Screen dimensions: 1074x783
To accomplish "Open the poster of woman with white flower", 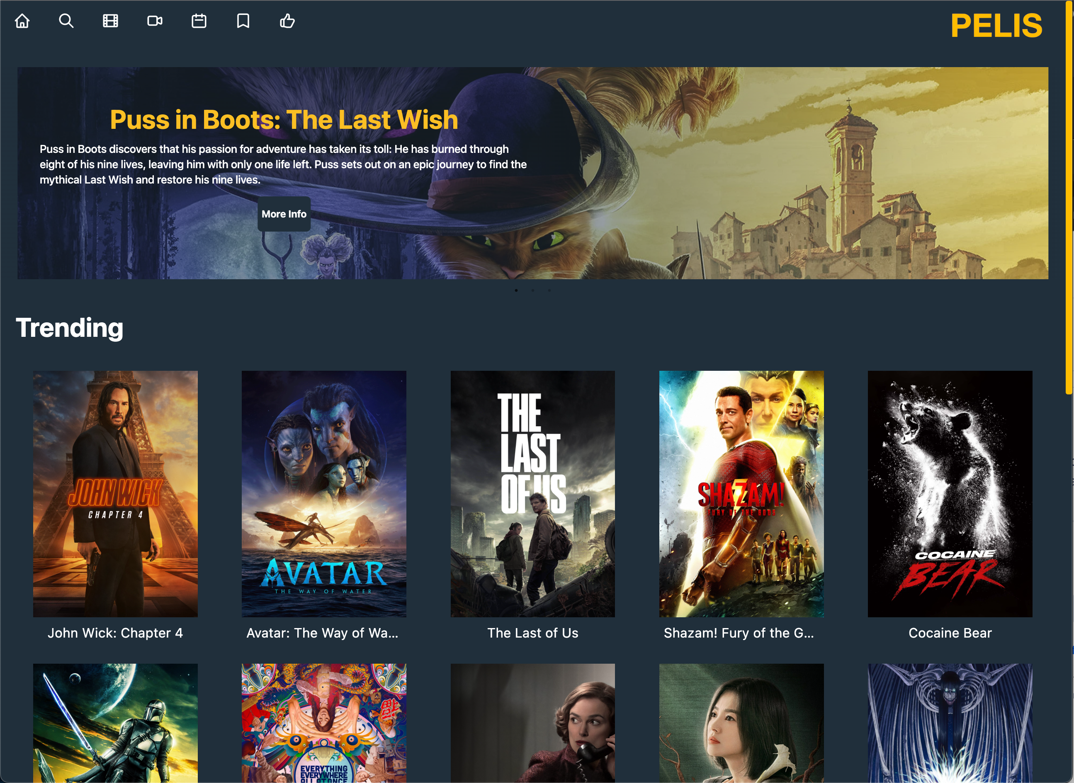I will pos(741,723).
